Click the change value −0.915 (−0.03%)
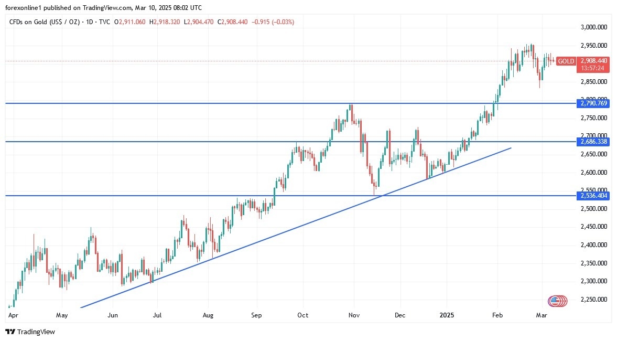This screenshot has height=341, width=617. (272, 22)
